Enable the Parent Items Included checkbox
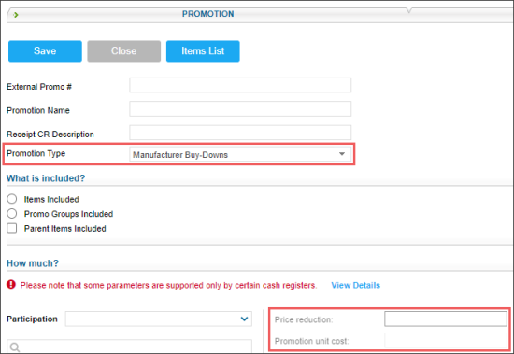 coord(12,228)
